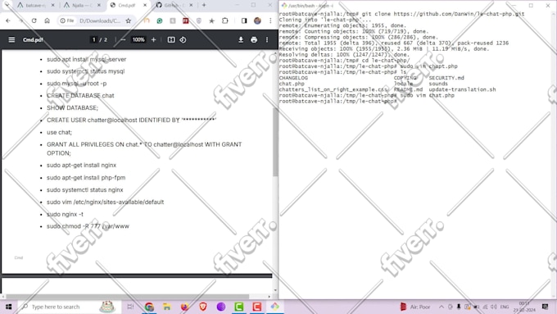Click the 100% zoom level field
Screen dimensions: 557x314
(x=138, y=40)
